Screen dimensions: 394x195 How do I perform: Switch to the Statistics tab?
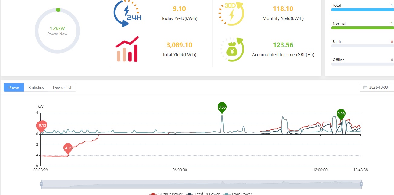click(36, 87)
